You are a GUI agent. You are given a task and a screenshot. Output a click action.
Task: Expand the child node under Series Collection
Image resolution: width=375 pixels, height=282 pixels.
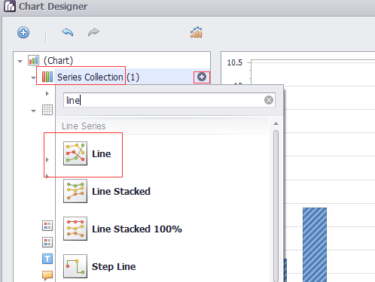click(47, 93)
